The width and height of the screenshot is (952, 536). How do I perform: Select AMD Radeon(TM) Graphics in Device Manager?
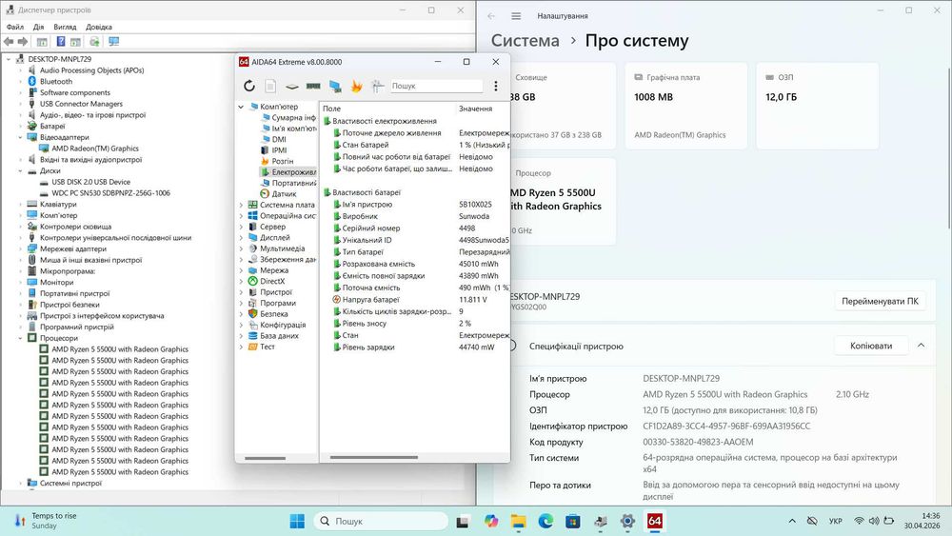click(94, 149)
